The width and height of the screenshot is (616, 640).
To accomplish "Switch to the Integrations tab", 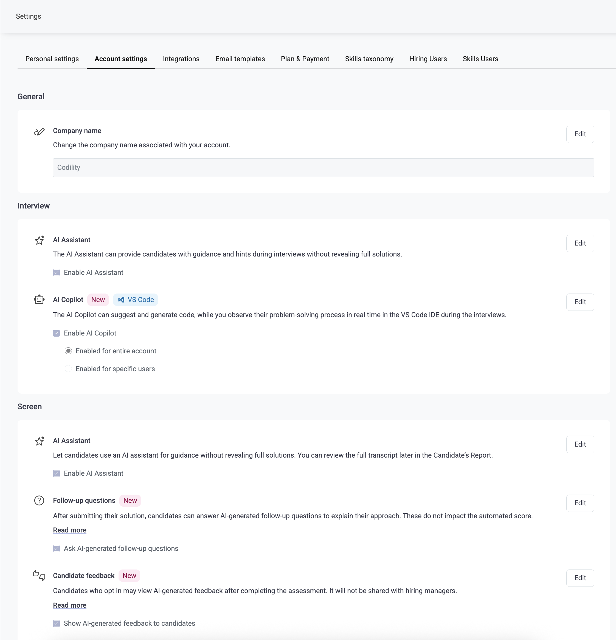I will [x=181, y=59].
